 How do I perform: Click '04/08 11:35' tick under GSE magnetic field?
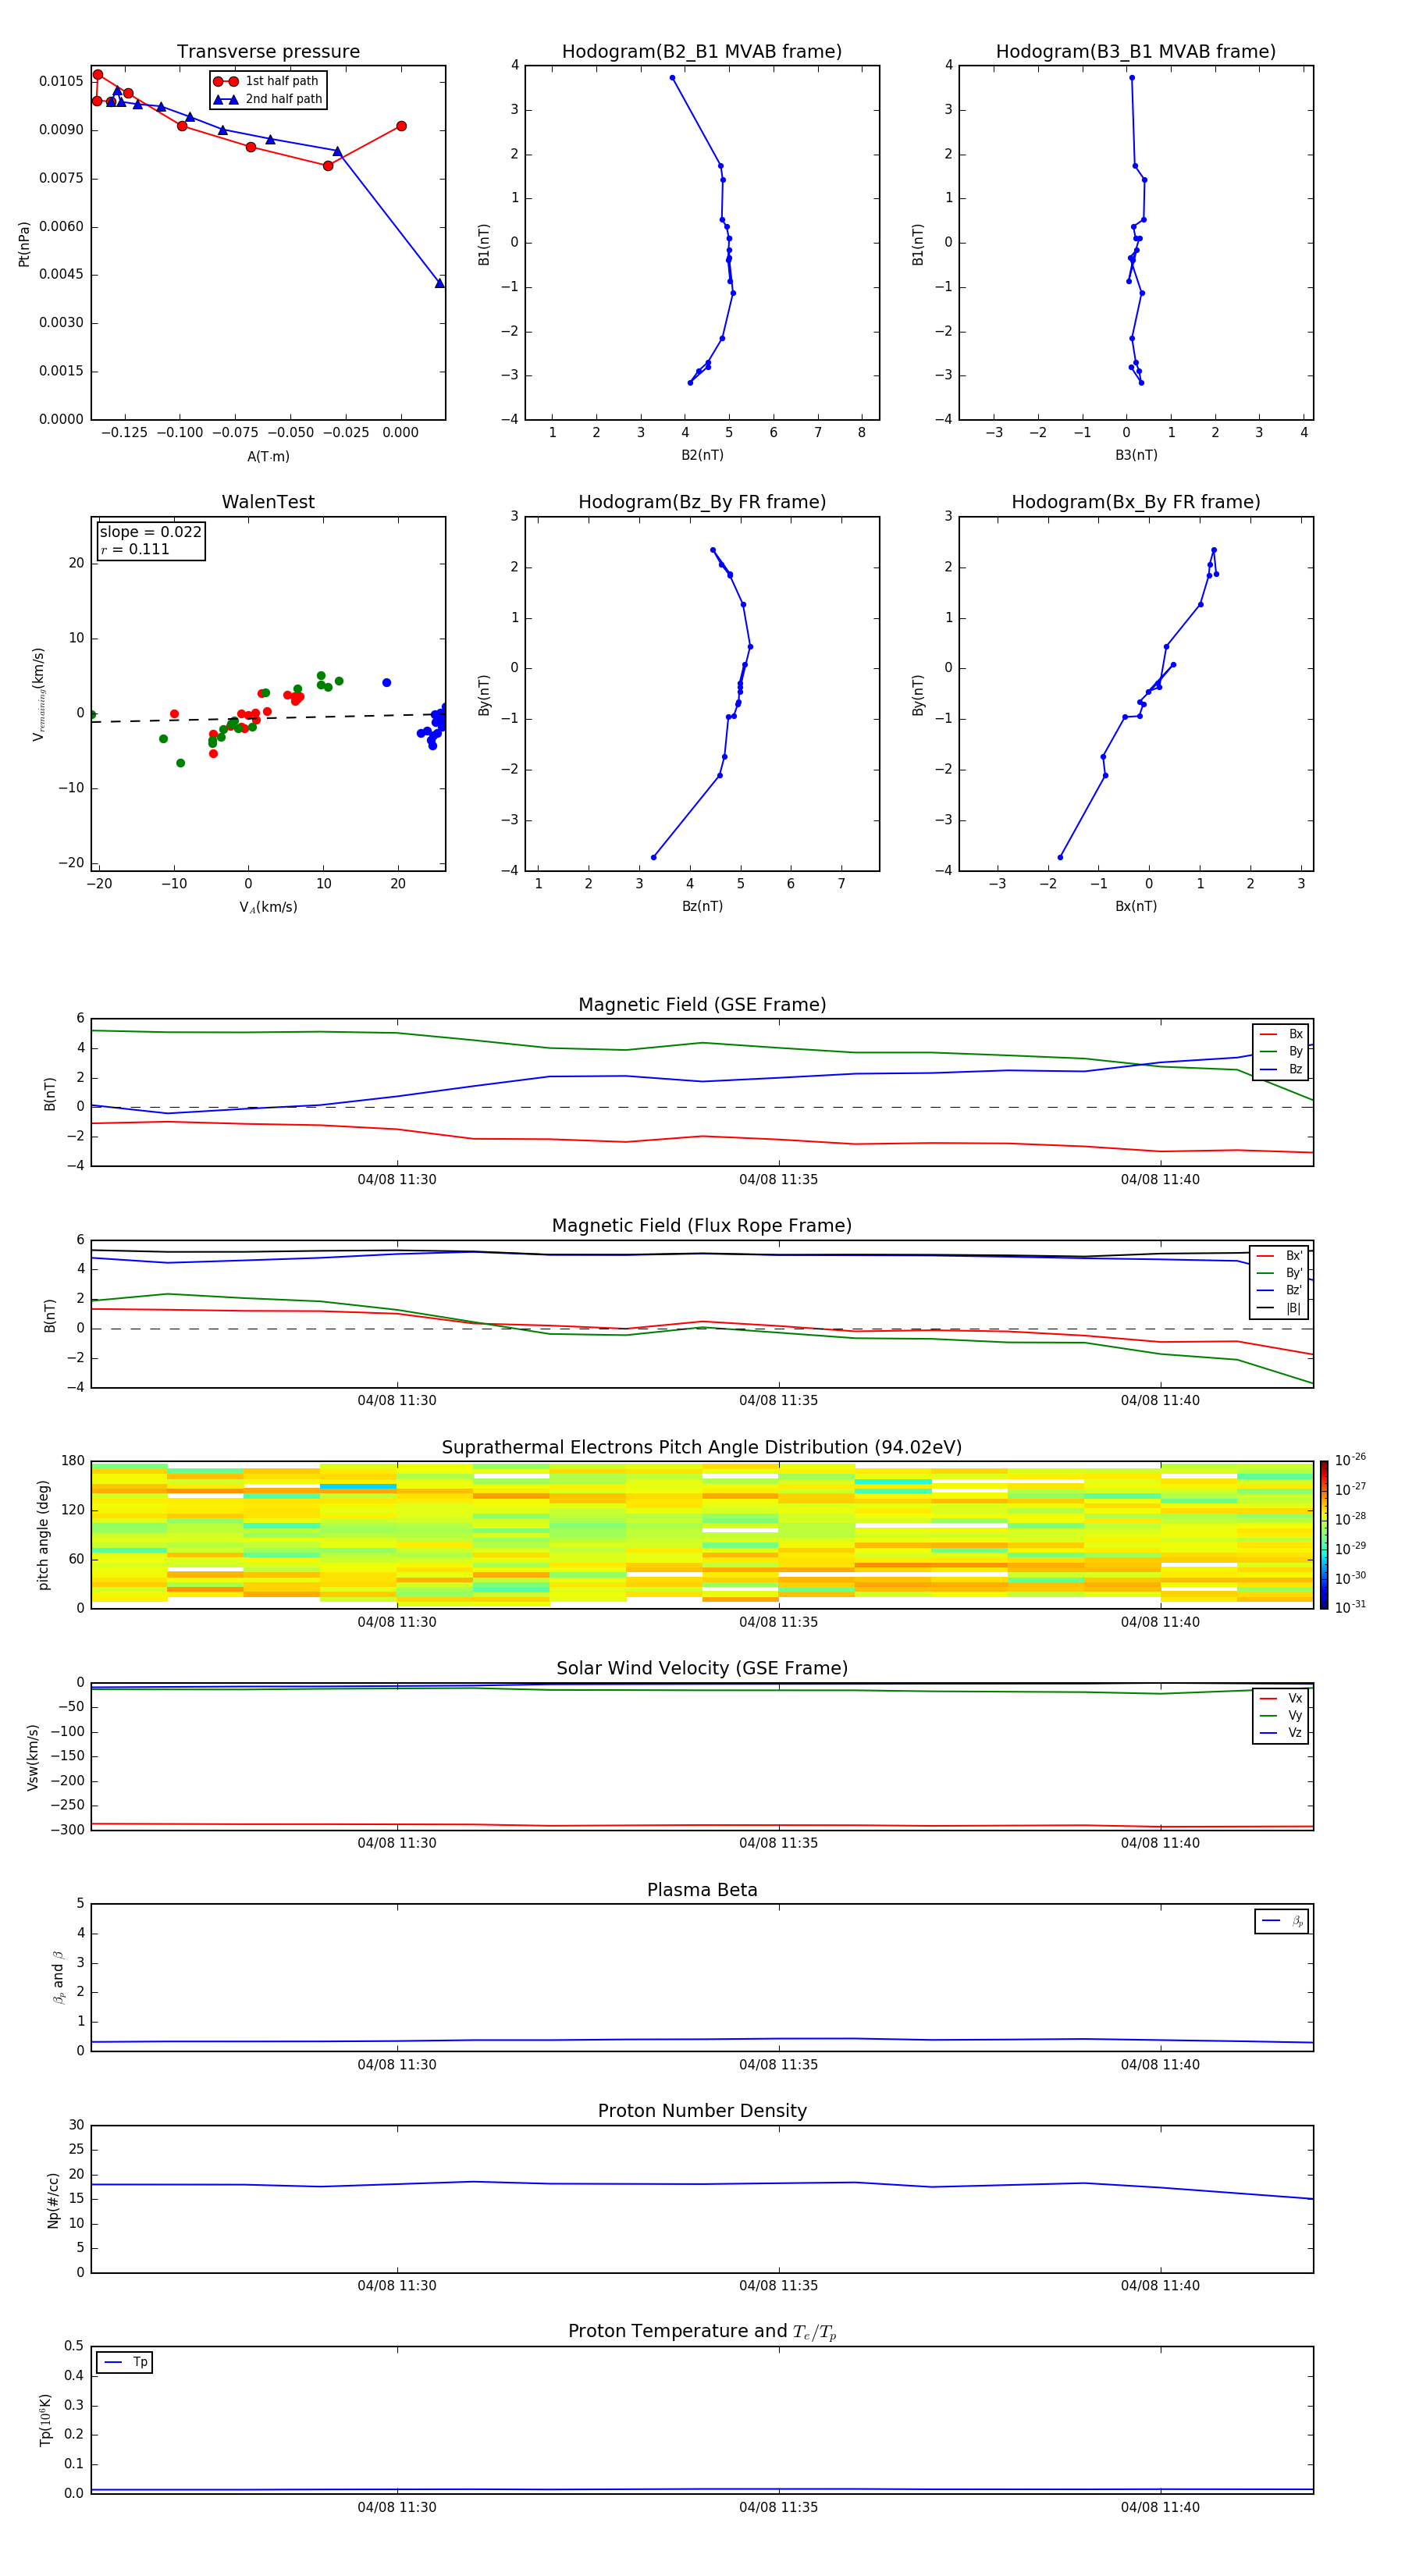778,1180
